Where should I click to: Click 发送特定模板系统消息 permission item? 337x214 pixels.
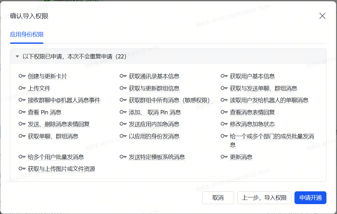[157, 157]
